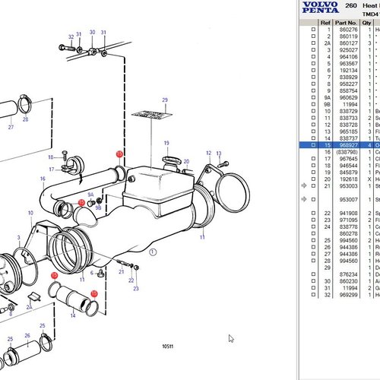Click part number 838733
This screenshot has height=380, width=380.
(349, 118)
